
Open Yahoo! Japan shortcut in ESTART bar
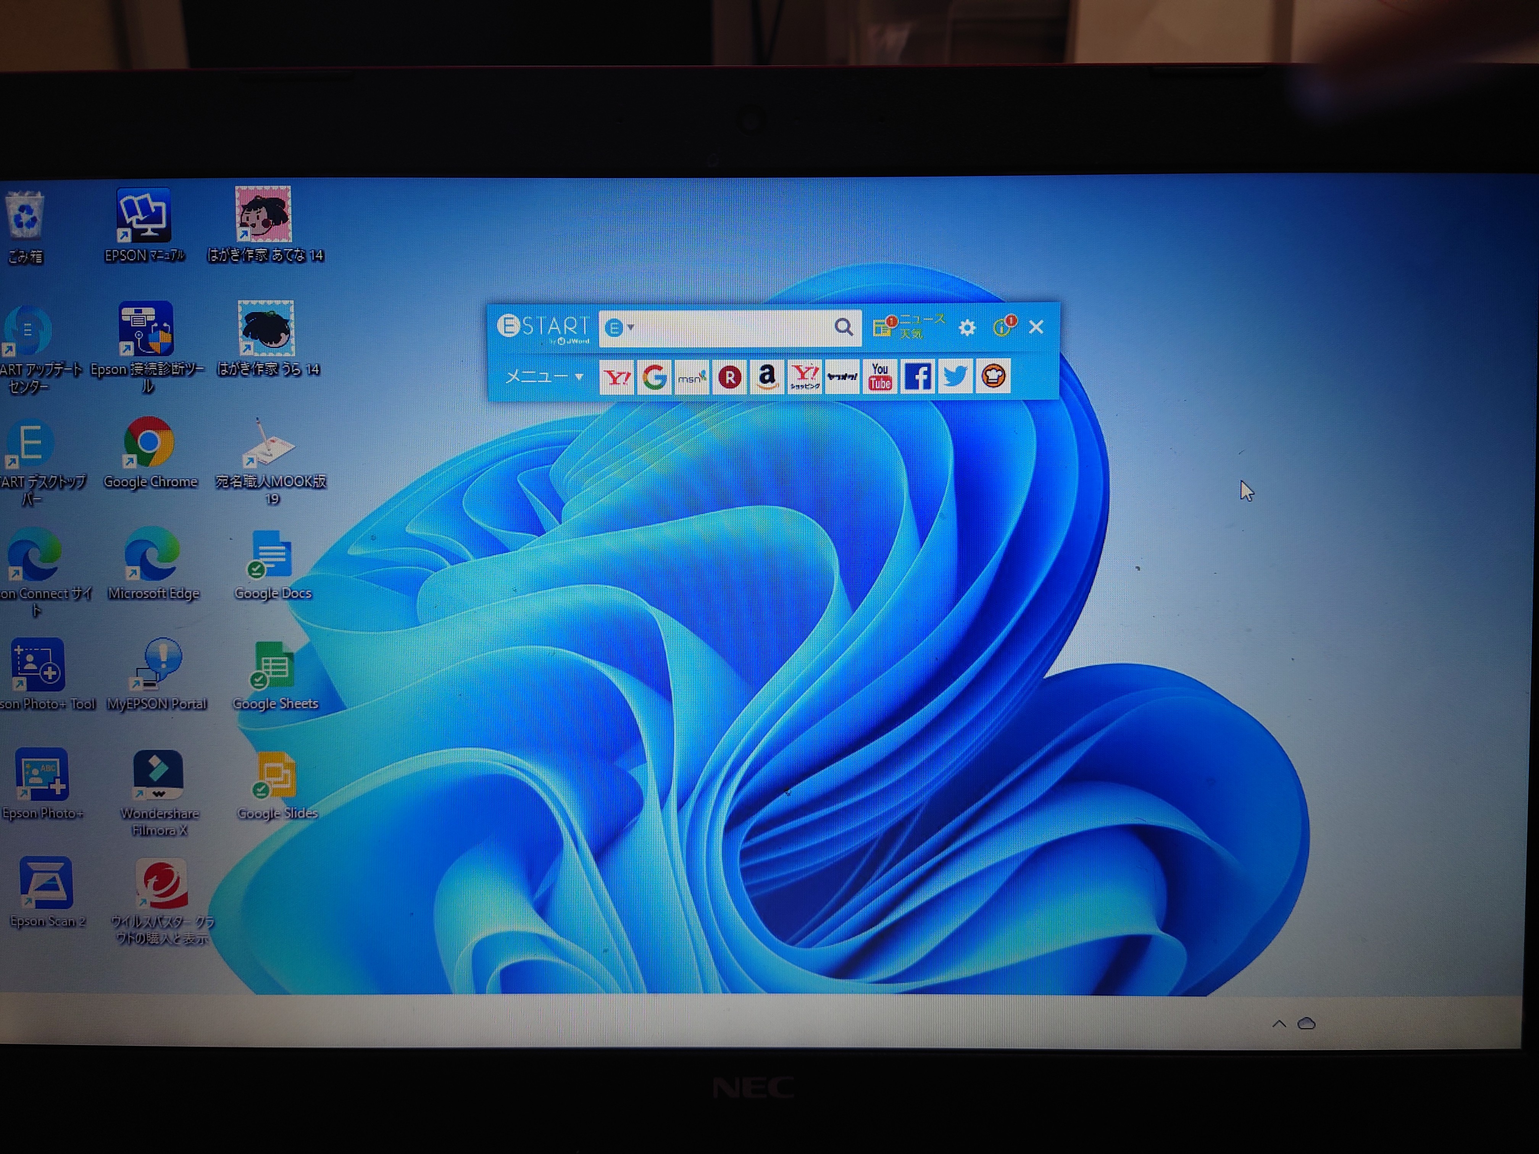[616, 378]
